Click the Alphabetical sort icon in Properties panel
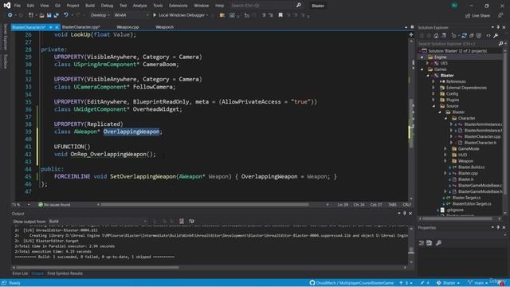 tap(430, 242)
